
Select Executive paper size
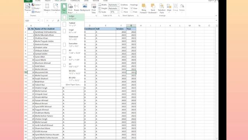pos(72,45)
